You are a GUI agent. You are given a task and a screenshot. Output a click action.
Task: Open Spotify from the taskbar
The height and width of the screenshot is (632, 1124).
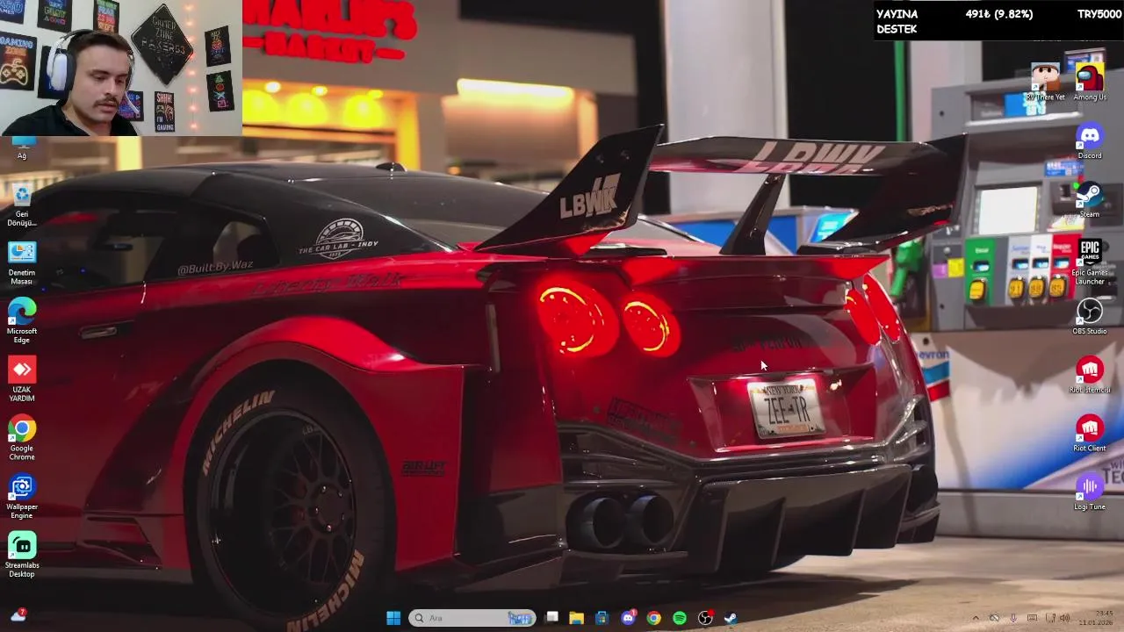(x=679, y=618)
